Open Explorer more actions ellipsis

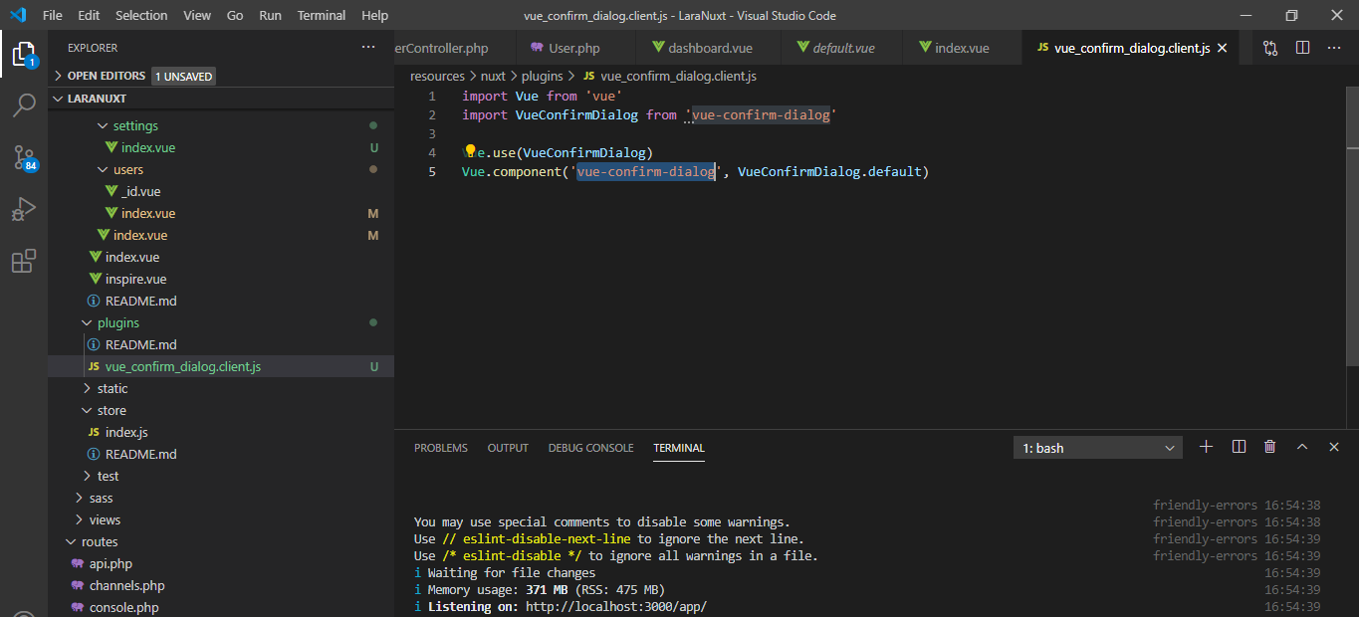click(x=368, y=48)
